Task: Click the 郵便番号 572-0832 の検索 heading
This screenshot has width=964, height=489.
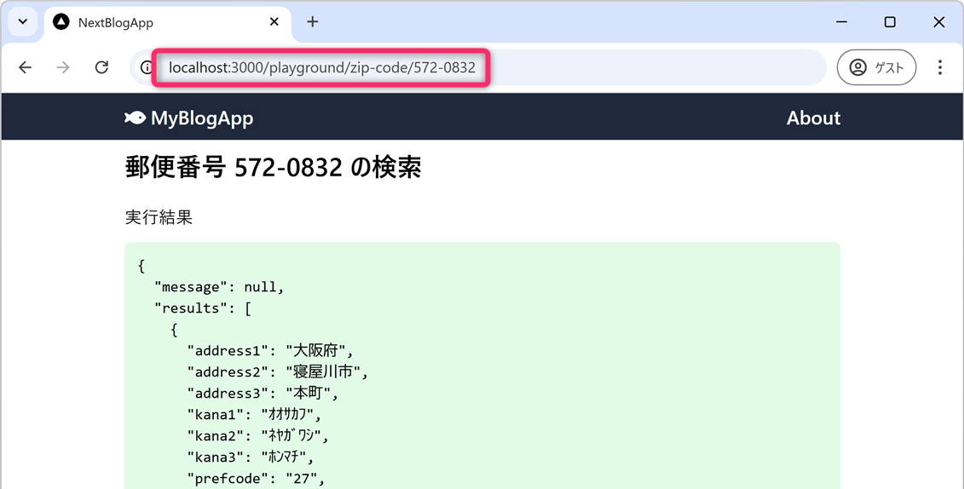Action: click(273, 168)
